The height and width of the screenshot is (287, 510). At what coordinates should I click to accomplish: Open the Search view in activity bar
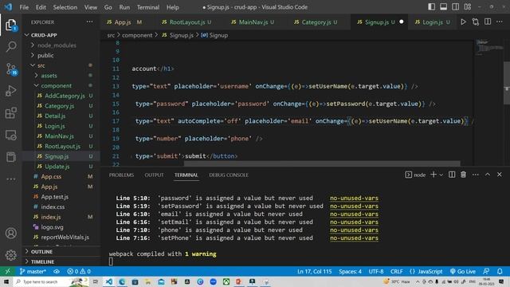pyautogui.click(x=11, y=46)
